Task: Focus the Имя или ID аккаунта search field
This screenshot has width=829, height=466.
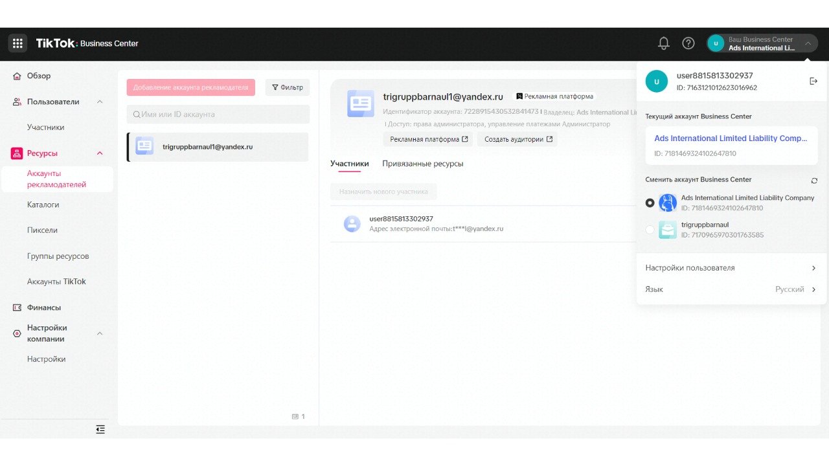Action: [218, 115]
